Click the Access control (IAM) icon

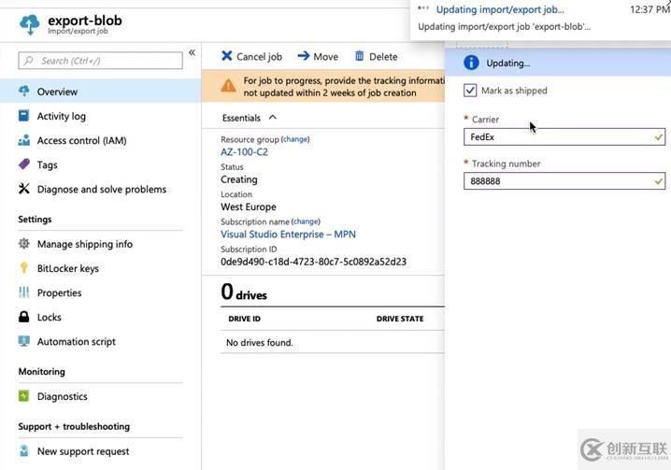[24, 140]
